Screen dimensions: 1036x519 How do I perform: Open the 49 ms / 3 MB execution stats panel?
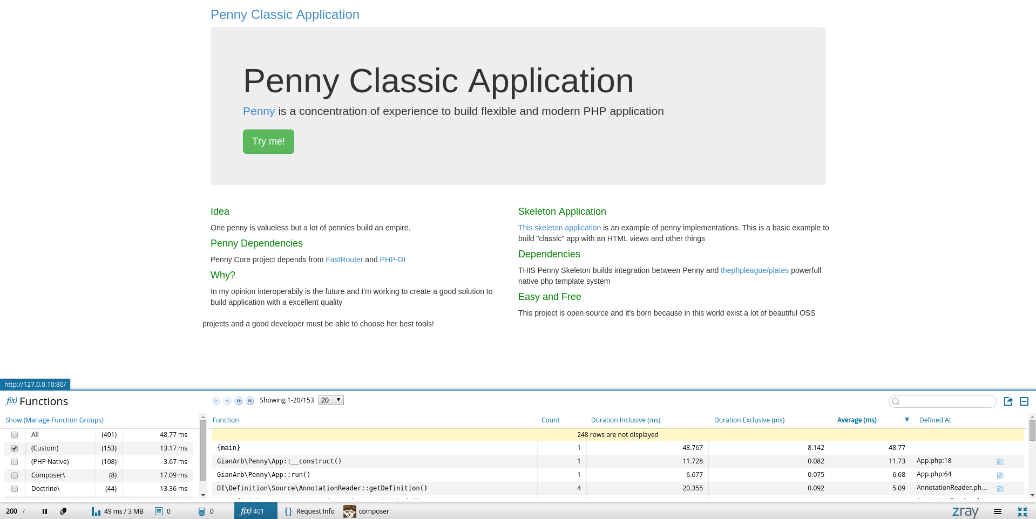[118, 511]
